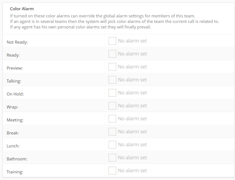Select the Preview alarm color box

click(x=112, y=67)
